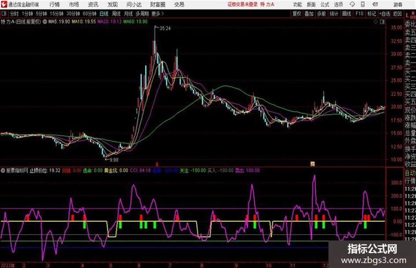Open the 功能 menu

pos(298,4)
